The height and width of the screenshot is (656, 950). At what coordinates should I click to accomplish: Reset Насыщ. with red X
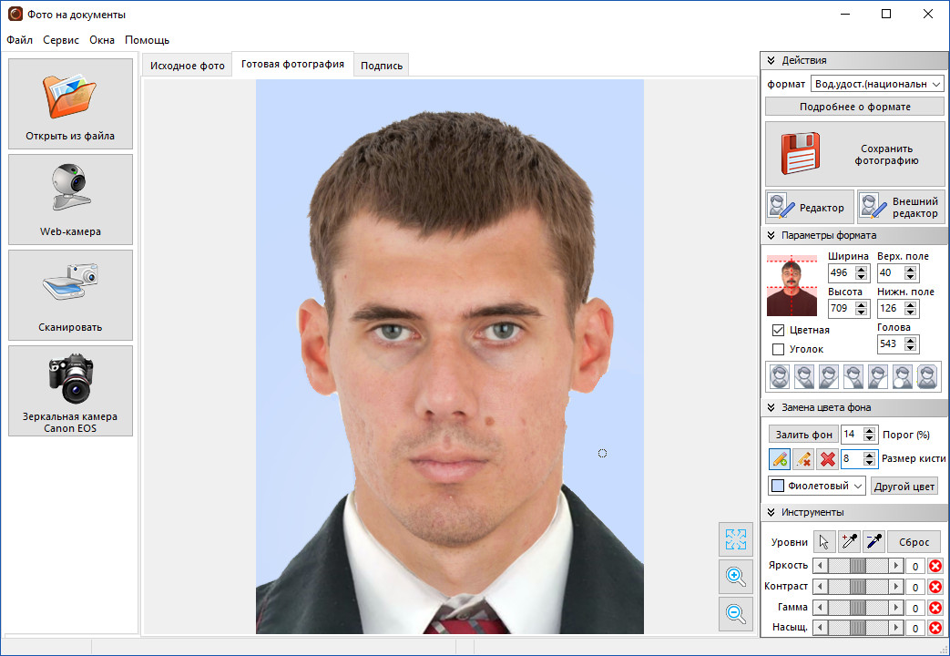[935, 628]
